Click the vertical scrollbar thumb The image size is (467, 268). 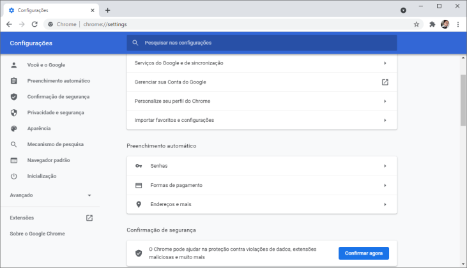[x=463, y=100]
